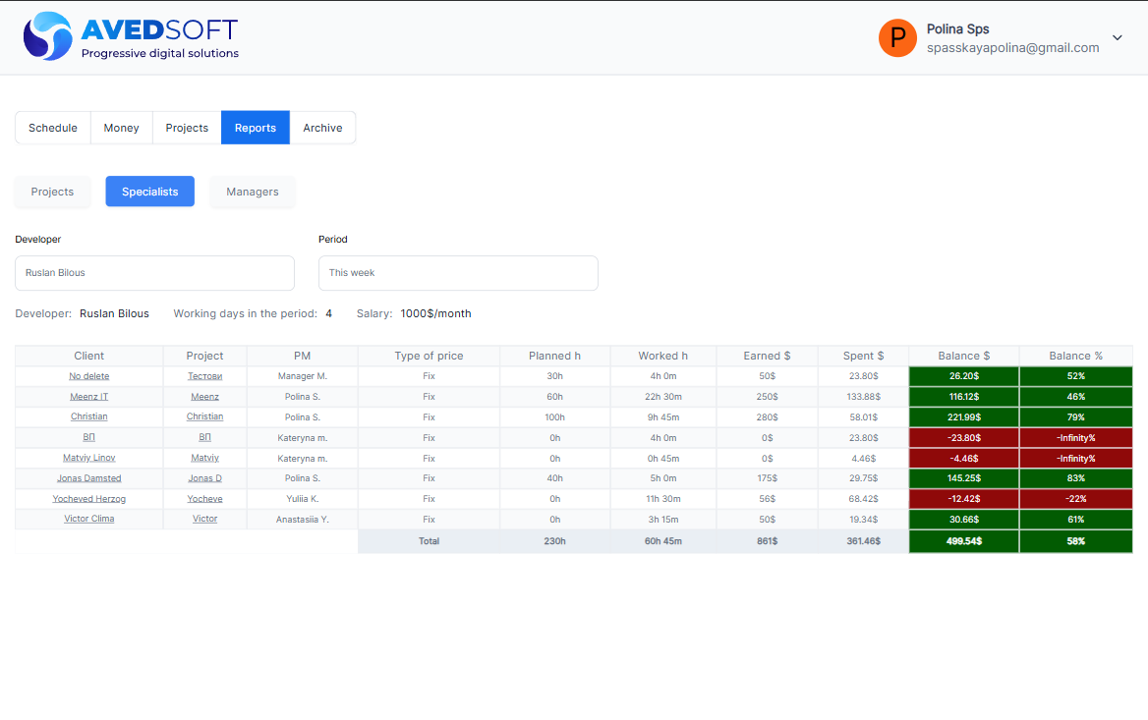
Task: Switch to Projects report sub-view
Action: pos(52,192)
